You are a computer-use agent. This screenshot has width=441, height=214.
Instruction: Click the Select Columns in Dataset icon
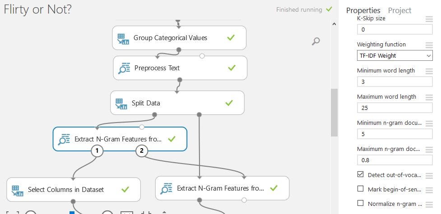(17, 190)
